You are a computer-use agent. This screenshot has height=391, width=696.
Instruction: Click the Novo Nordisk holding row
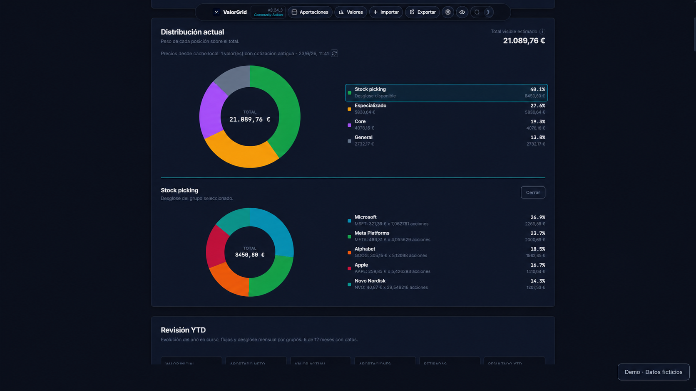tap(446, 284)
